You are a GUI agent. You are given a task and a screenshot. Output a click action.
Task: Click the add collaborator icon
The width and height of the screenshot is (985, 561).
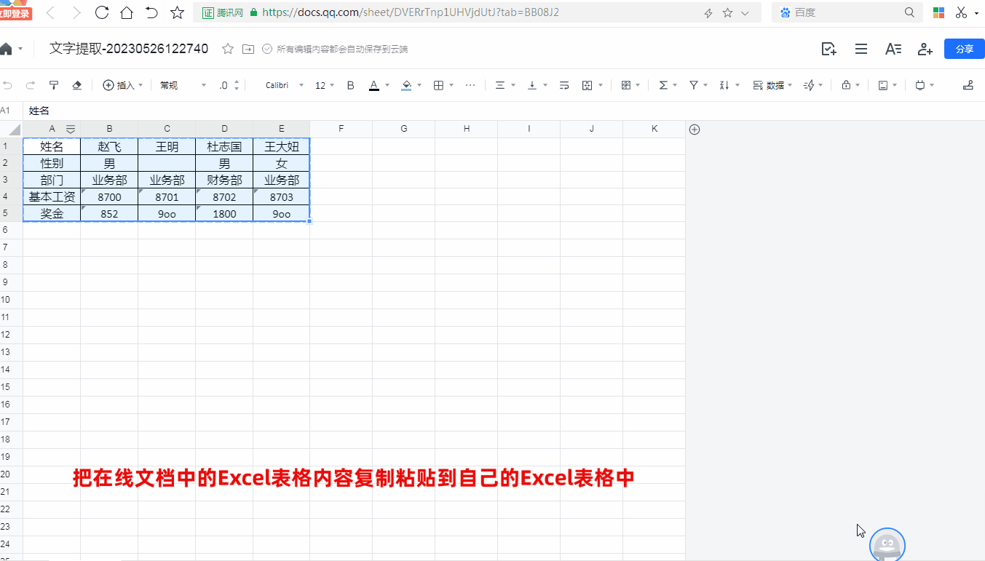(925, 49)
